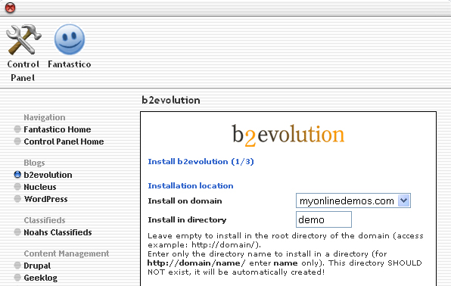
Task: Select the myonlinedemos.com domain combo box
Action: pyautogui.click(x=353, y=201)
